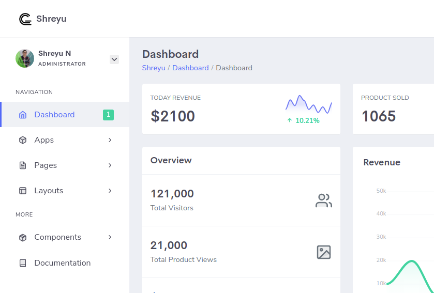
Task: Click the Total Product Views image icon
Action: point(324,252)
